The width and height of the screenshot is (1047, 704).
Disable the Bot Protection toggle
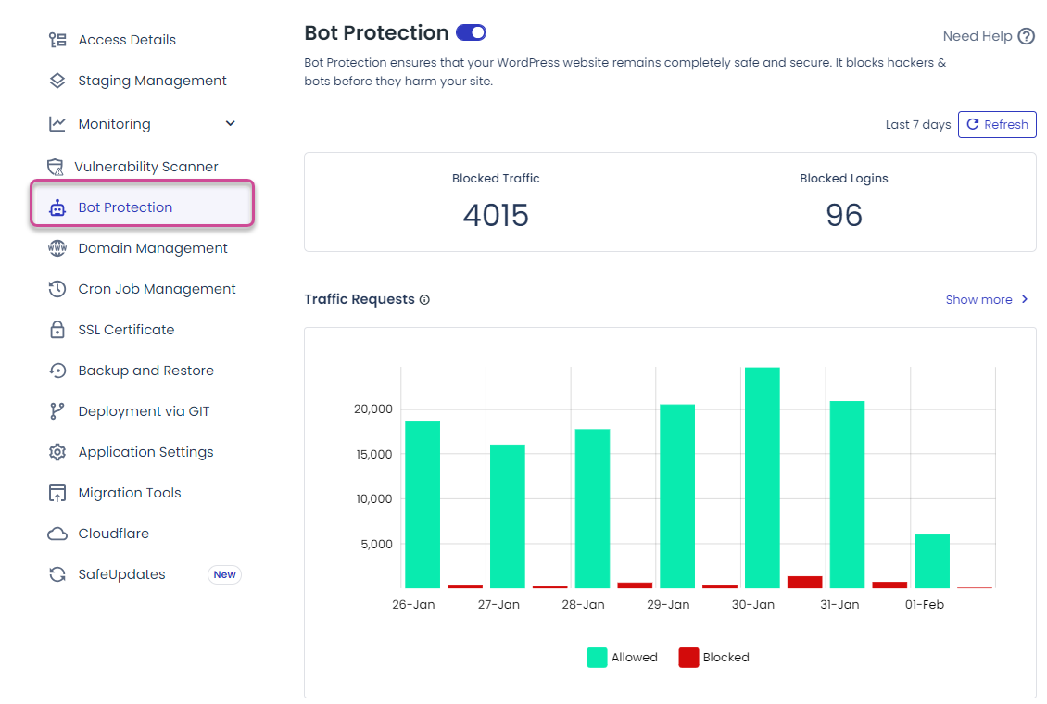coord(471,31)
